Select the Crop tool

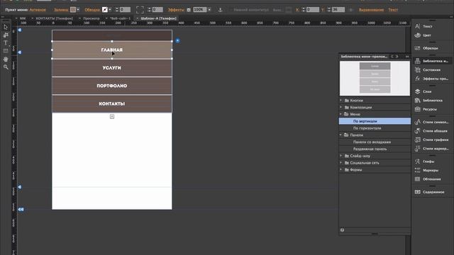[x=6, y=35]
